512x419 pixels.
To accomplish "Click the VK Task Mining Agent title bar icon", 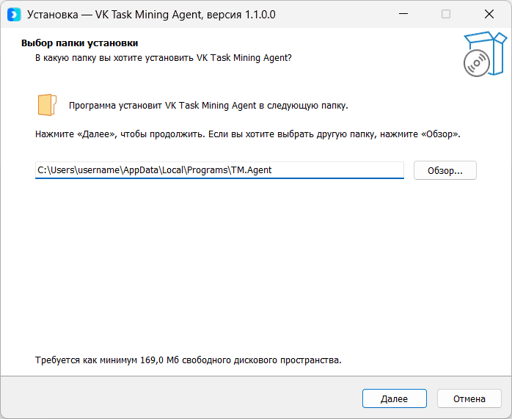I will 14,15.
